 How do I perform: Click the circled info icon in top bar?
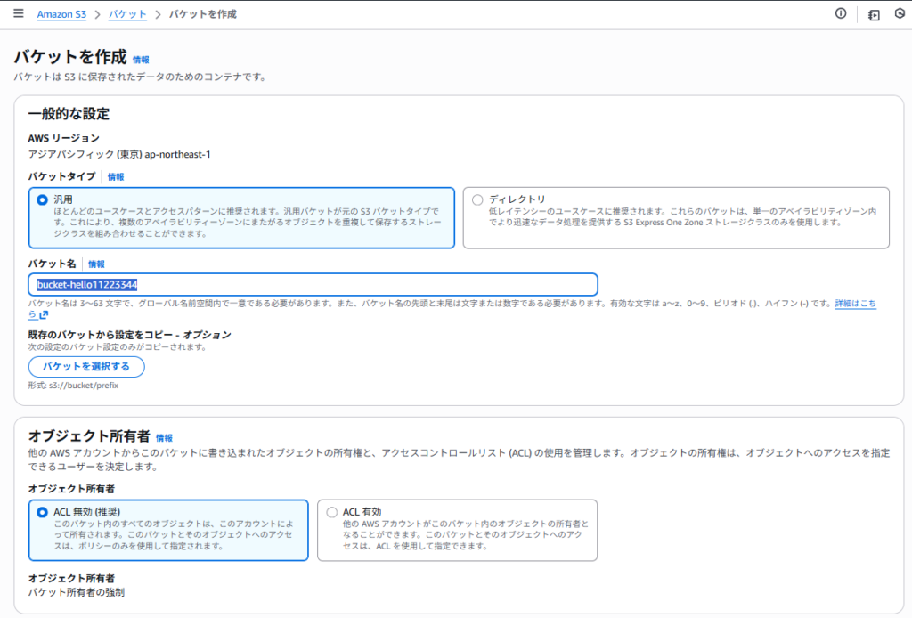(840, 14)
